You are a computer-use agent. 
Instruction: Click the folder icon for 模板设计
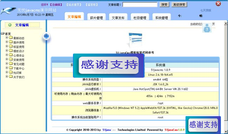(x=11, y=51)
